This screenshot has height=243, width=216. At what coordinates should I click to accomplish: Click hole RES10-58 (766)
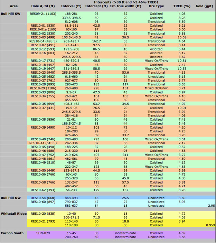point(43,183)
